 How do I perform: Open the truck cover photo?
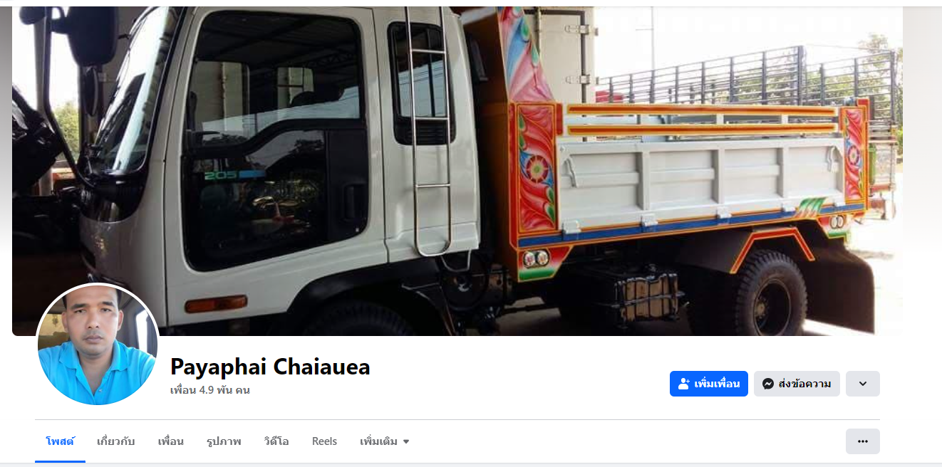tap(457, 171)
